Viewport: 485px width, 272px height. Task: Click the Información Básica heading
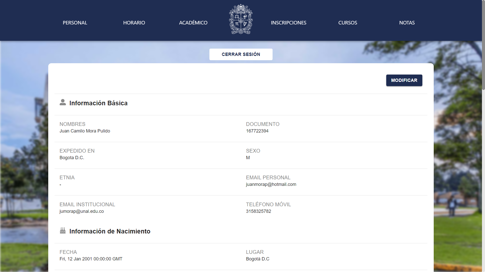pos(98,103)
